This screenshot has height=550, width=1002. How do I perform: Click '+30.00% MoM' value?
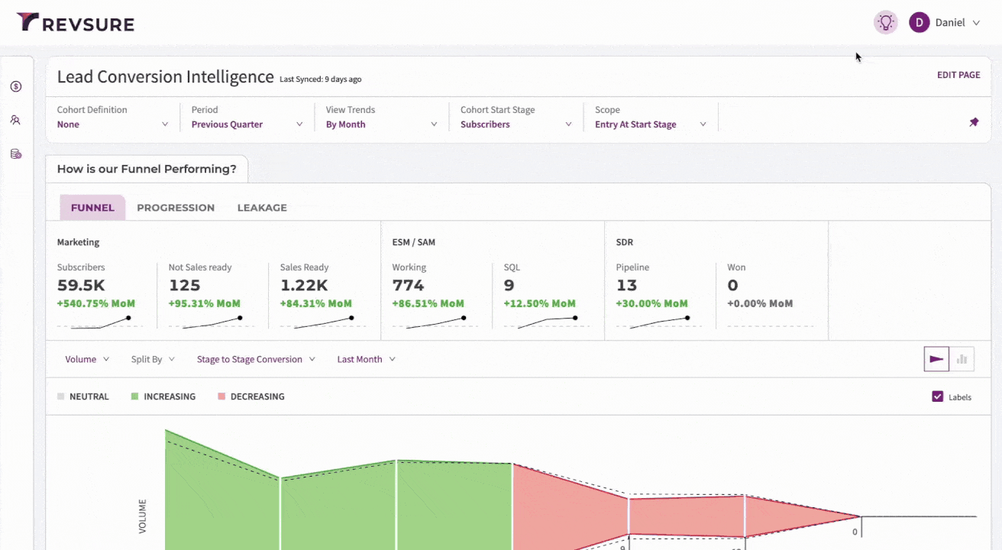(x=651, y=303)
